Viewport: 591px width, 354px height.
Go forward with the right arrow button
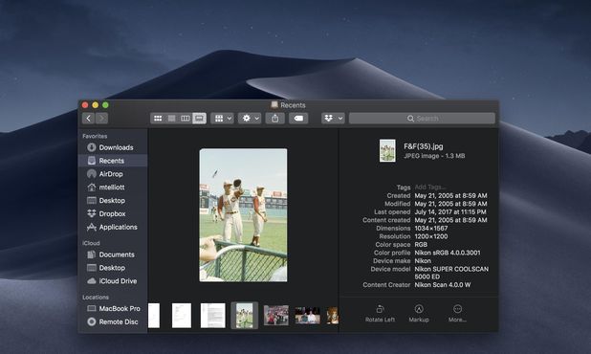click(101, 119)
